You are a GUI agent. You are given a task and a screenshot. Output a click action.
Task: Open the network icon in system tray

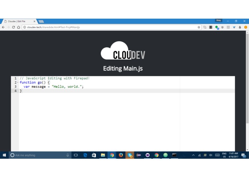pos(199,155)
